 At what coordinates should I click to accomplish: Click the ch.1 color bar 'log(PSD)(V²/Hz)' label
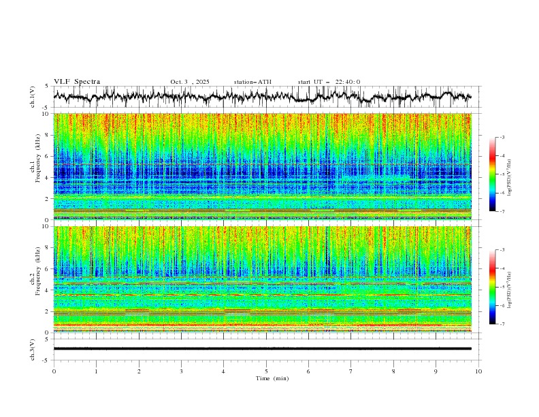pos(509,178)
